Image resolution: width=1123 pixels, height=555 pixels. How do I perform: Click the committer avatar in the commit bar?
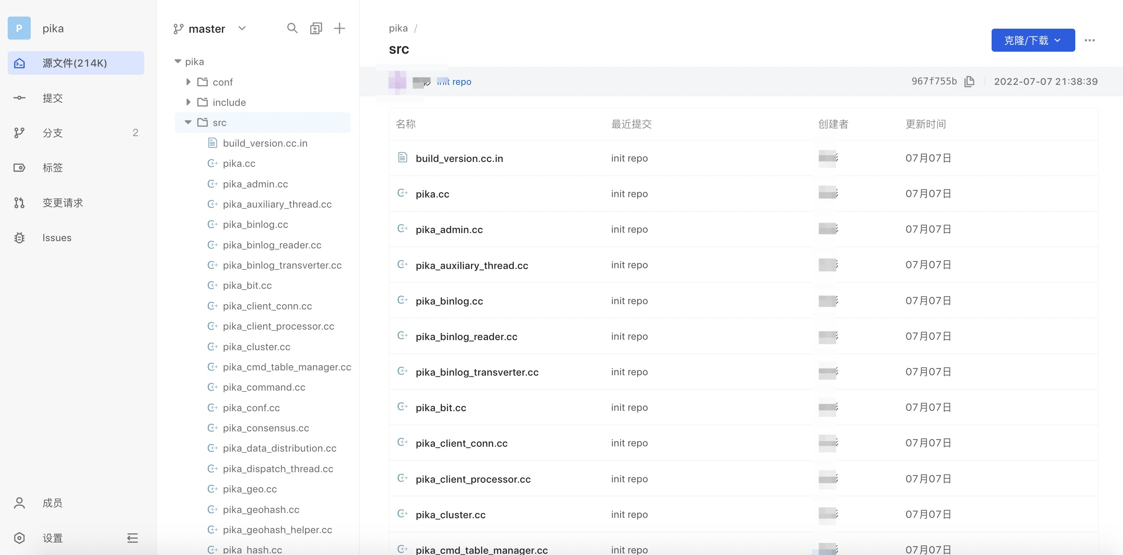coord(397,82)
